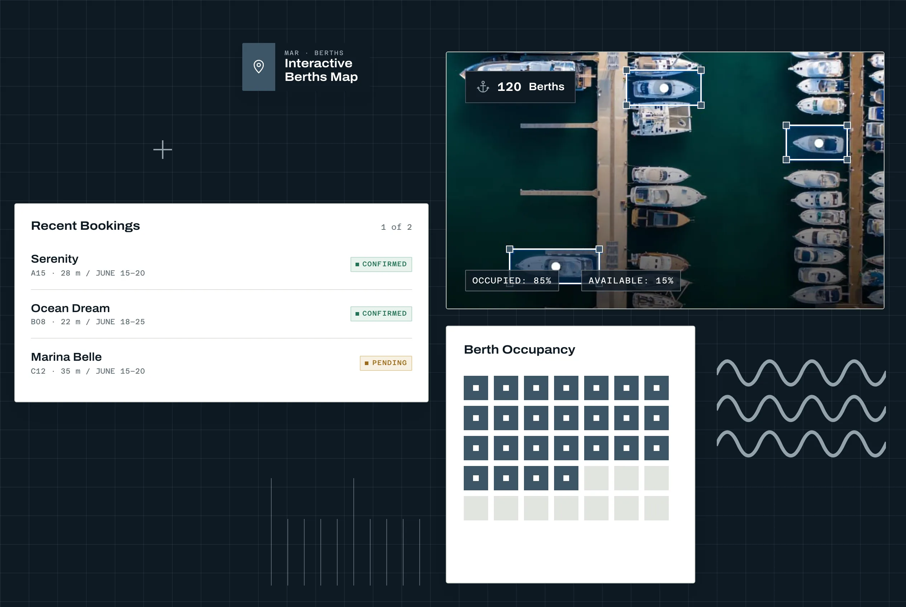Click the MAR · BERTHS label
906x607 pixels.
[x=314, y=53]
